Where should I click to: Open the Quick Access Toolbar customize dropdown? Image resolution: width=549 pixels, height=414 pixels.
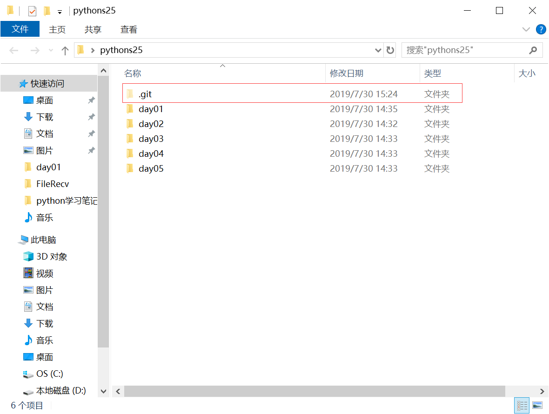point(60,12)
